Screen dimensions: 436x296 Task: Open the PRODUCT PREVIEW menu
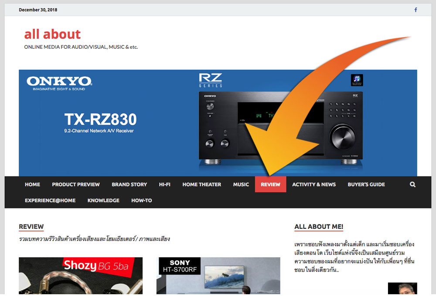[76, 184]
